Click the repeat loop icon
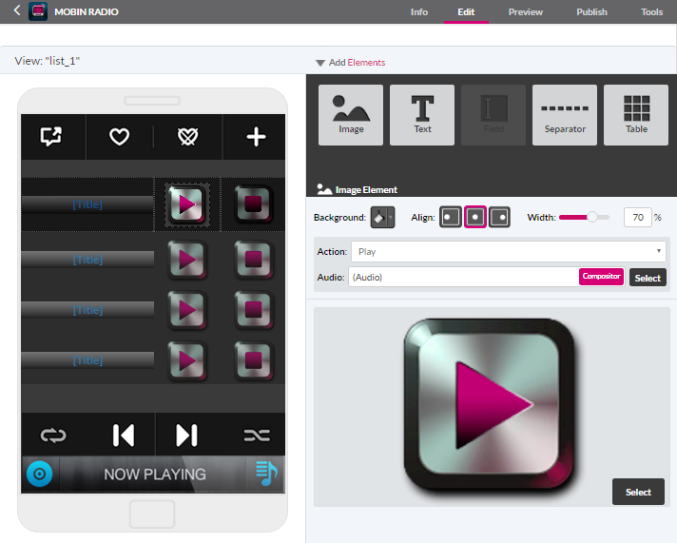 53,436
